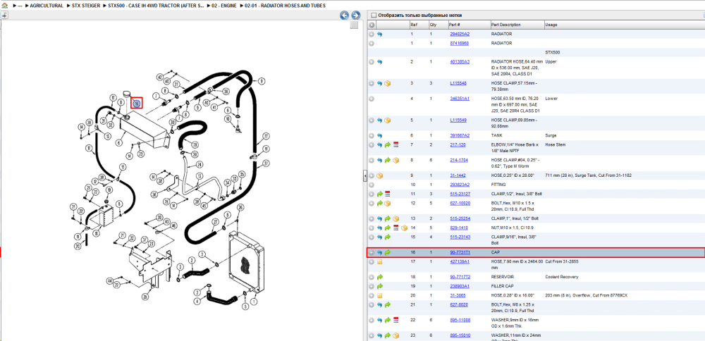Click green arrow icon for RESERVOIR row

[379, 277]
